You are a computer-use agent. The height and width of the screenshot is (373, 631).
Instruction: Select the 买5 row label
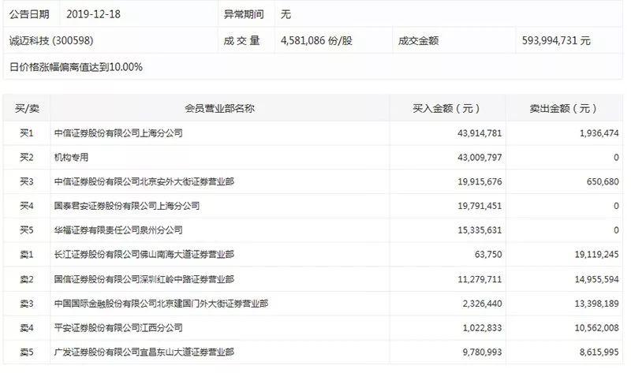pos(27,230)
